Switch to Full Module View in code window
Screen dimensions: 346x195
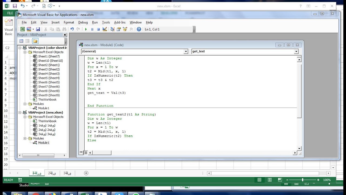click(x=85, y=153)
